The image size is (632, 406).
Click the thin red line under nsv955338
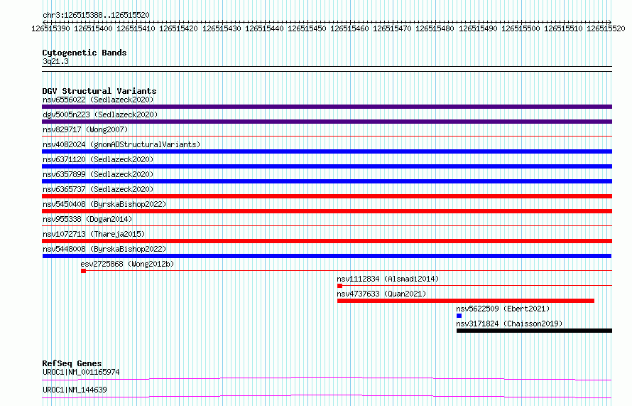(x=327, y=226)
